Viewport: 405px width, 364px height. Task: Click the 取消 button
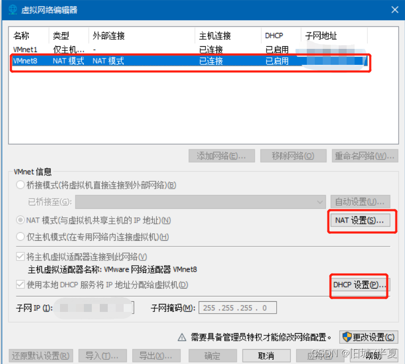point(266,355)
